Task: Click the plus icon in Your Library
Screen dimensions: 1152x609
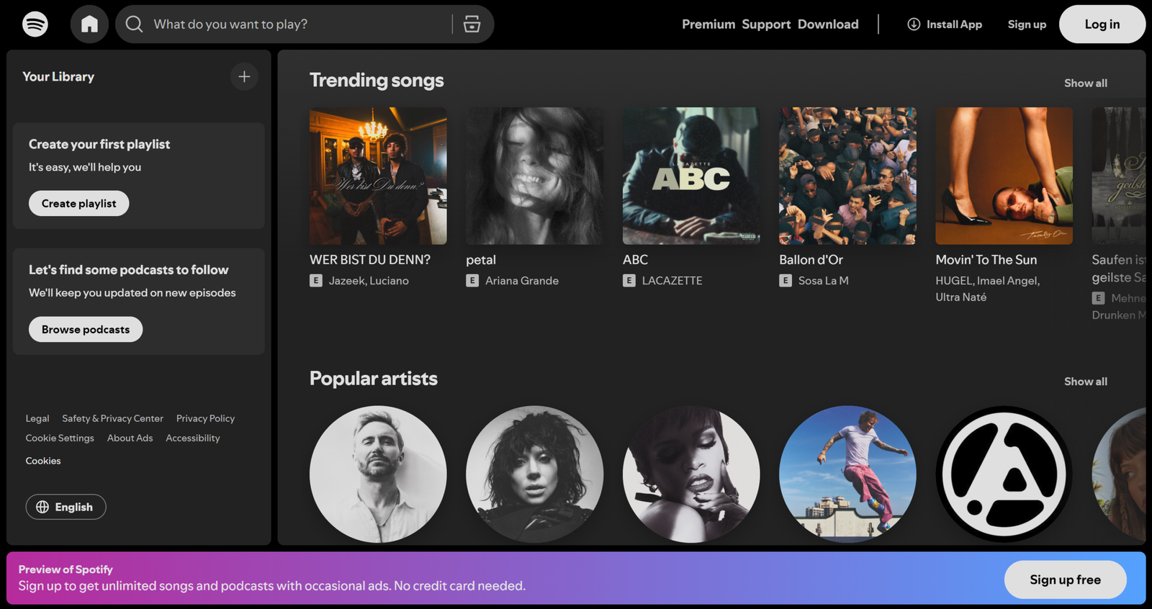Action: point(244,76)
